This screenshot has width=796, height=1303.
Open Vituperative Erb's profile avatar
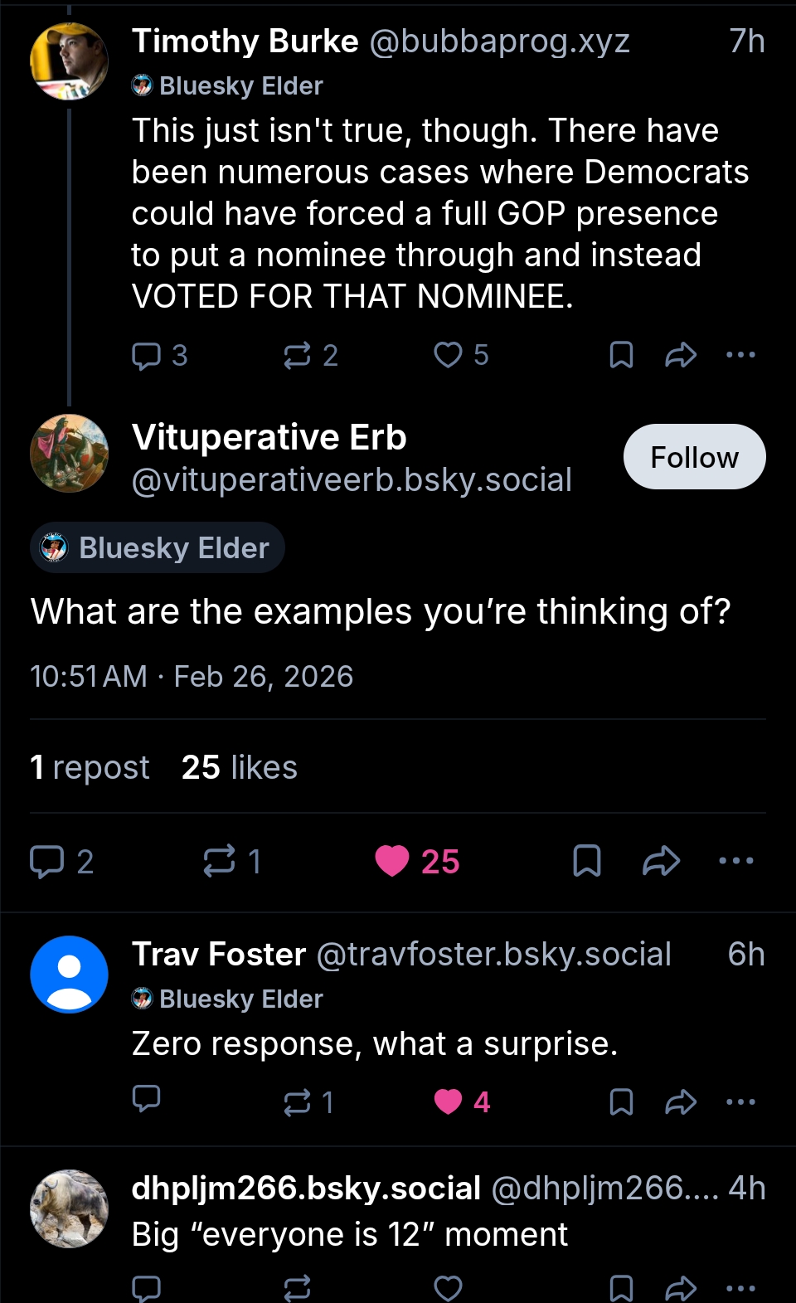pyautogui.click(x=70, y=454)
